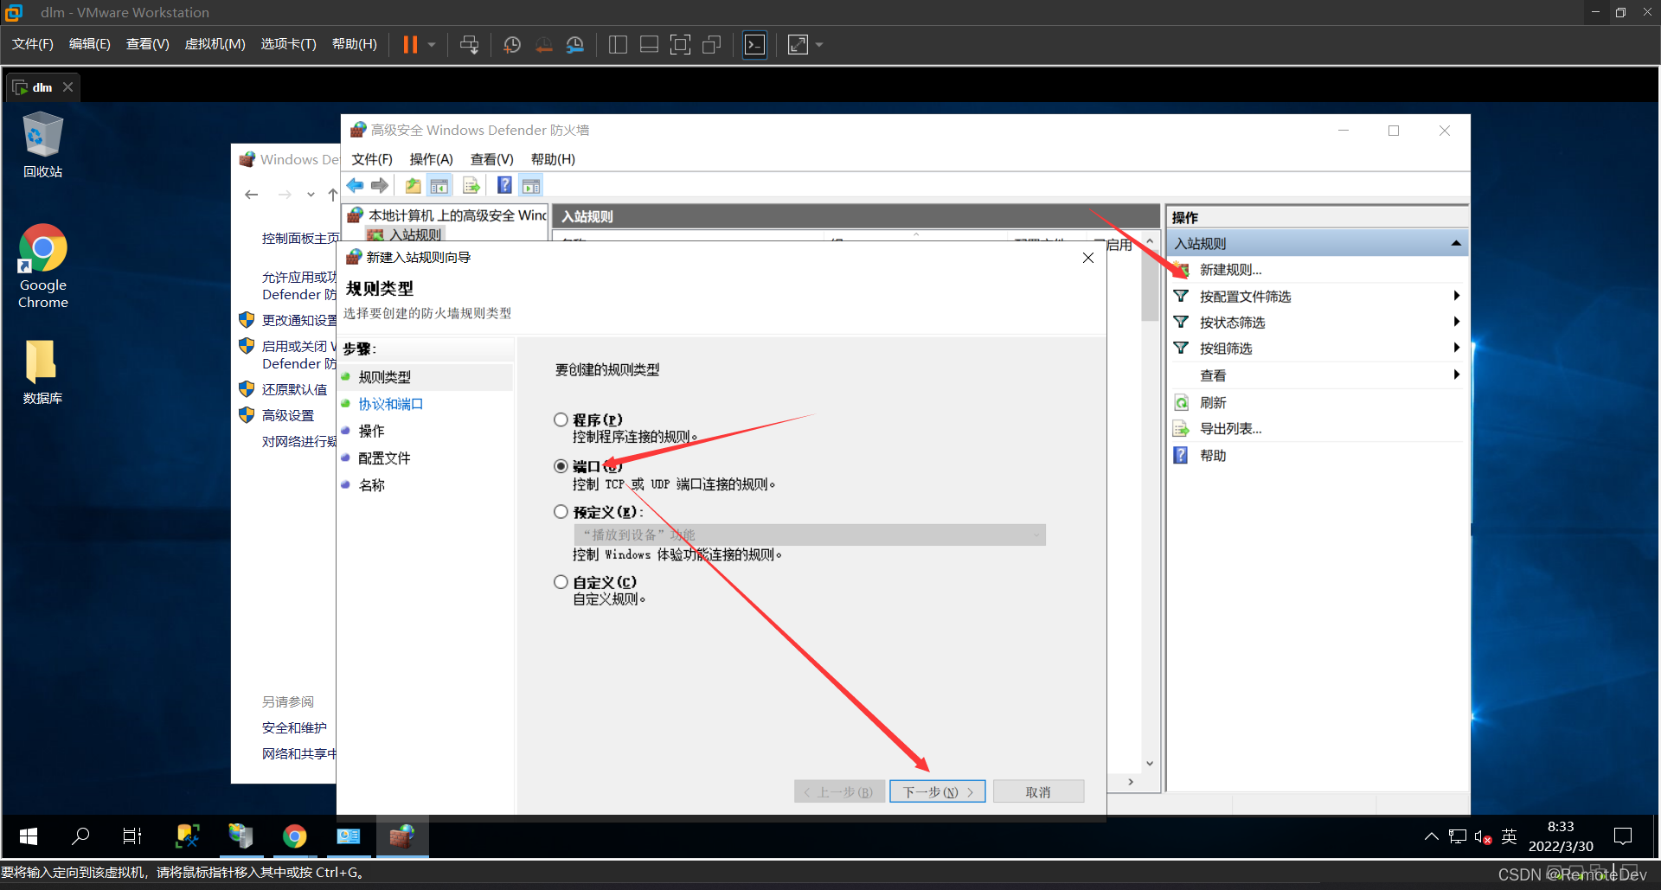Click the 取消 button in the wizard
The height and width of the screenshot is (890, 1661).
pos(1038,791)
